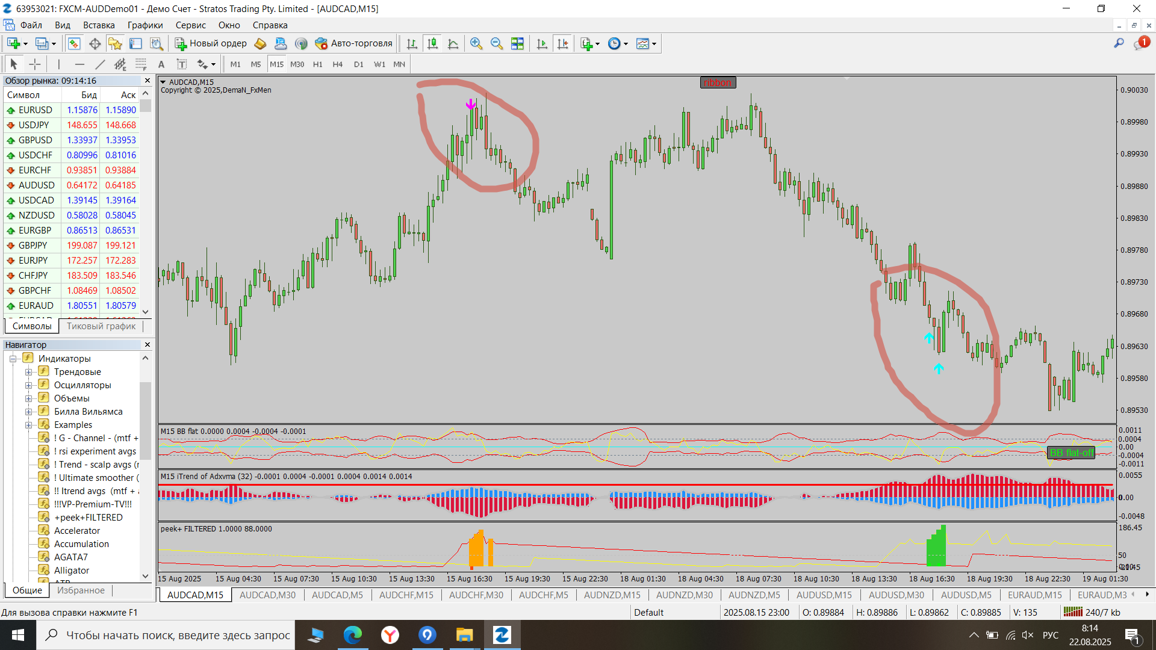Image resolution: width=1156 pixels, height=650 pixels.
Task: Switch chart to candlestick mode
Action: (x=432, y=43)
